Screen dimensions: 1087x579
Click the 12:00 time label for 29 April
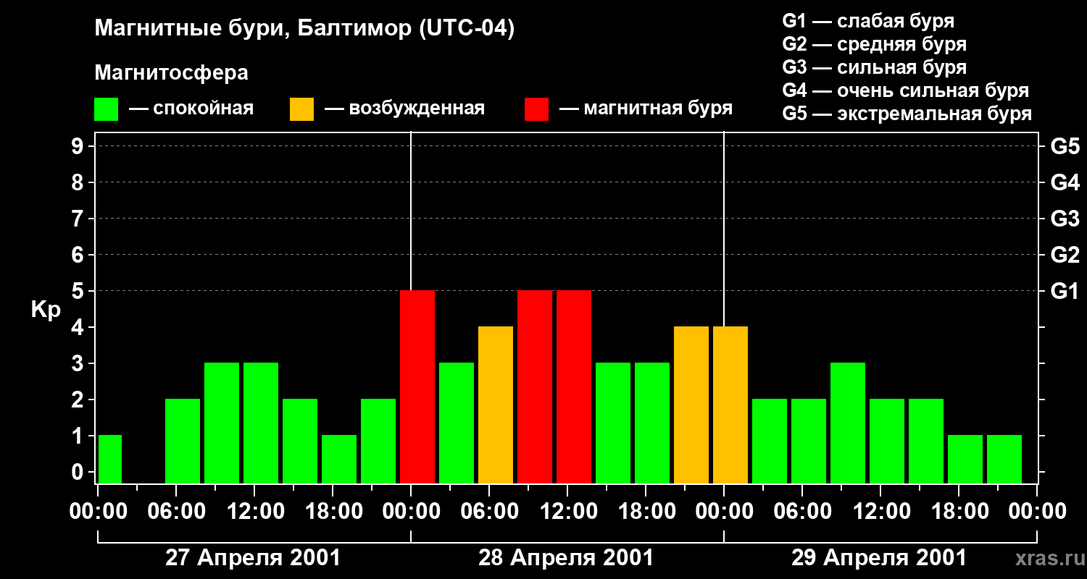[x=880, y=512]
